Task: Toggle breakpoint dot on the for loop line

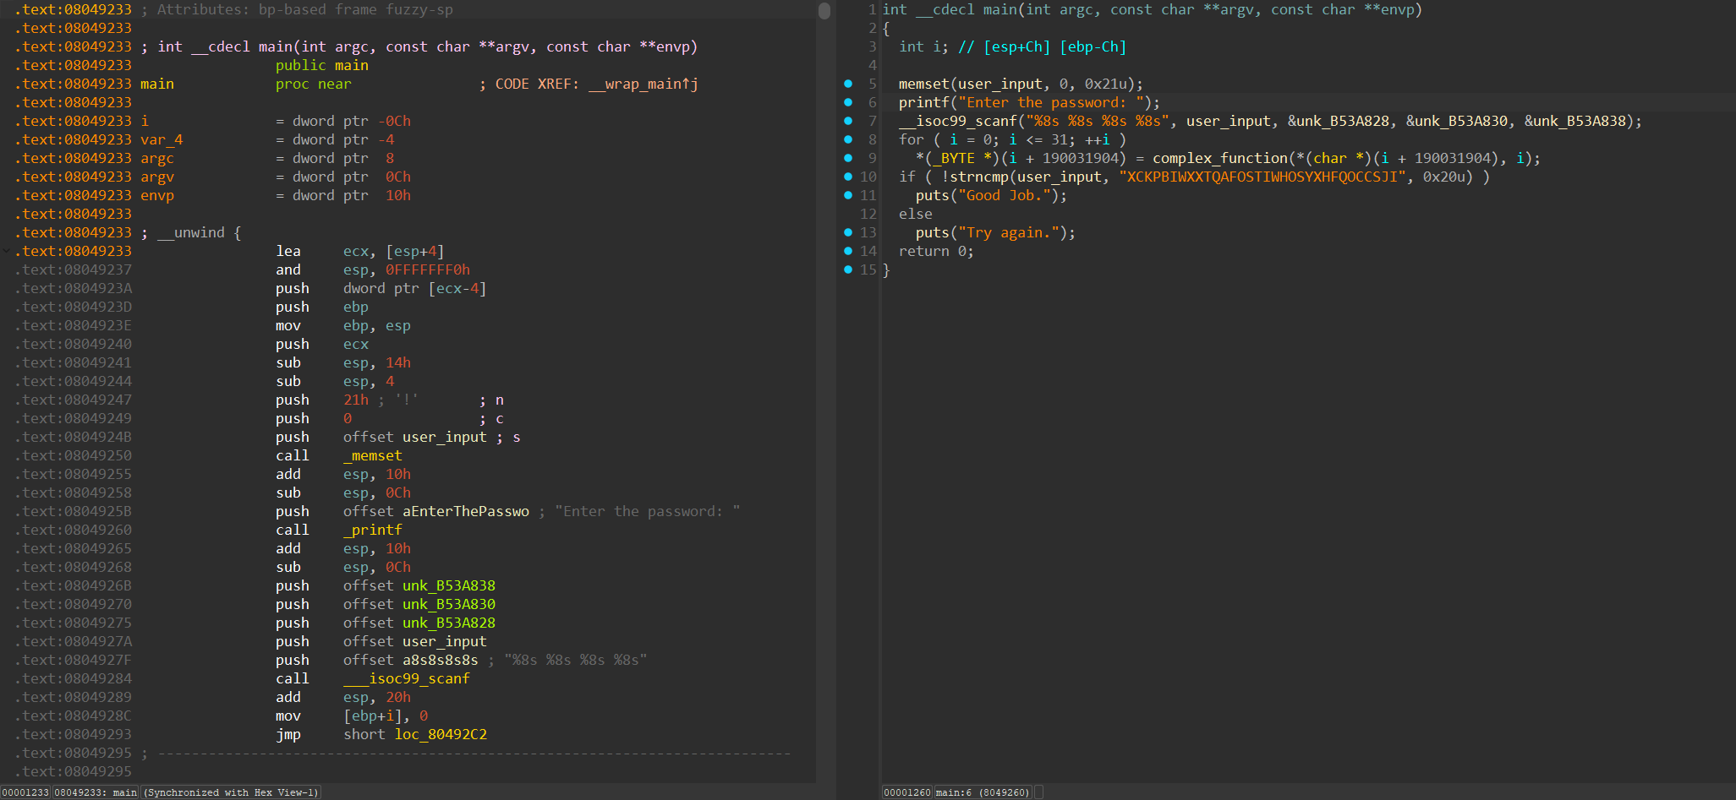Action: pyautogui.click(x=848, y=139)
